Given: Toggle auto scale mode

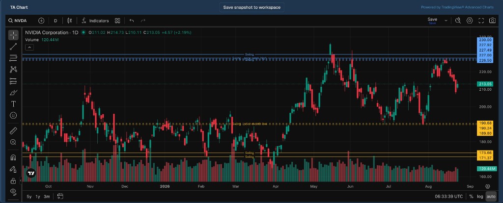Looking at the screenshot, I should 491,196.
